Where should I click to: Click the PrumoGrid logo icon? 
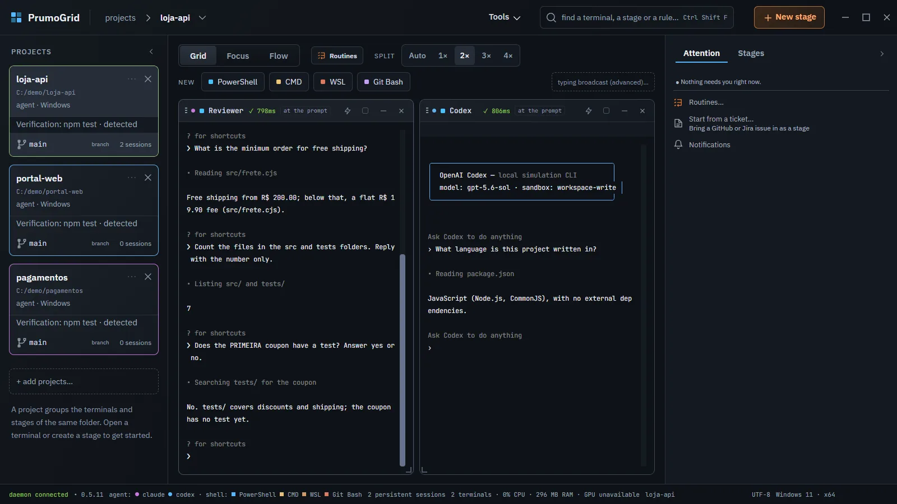tap(16, 17)
